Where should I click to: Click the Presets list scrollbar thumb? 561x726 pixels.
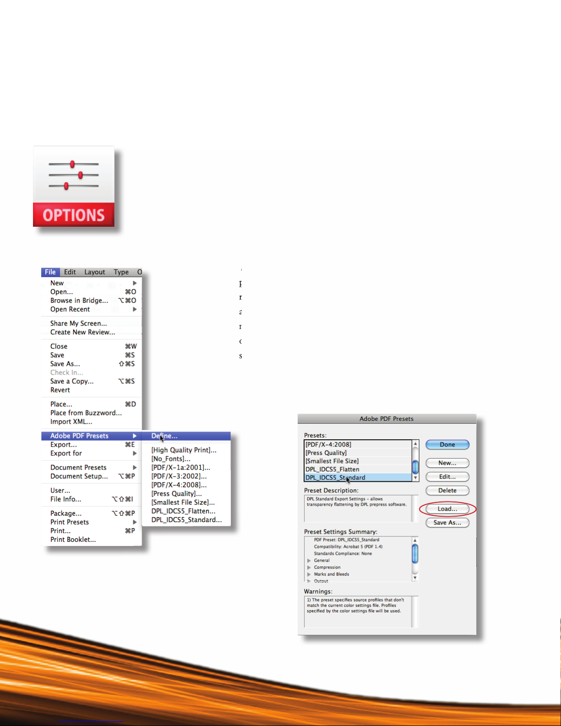pyautogui.click(x=416, y=467)
